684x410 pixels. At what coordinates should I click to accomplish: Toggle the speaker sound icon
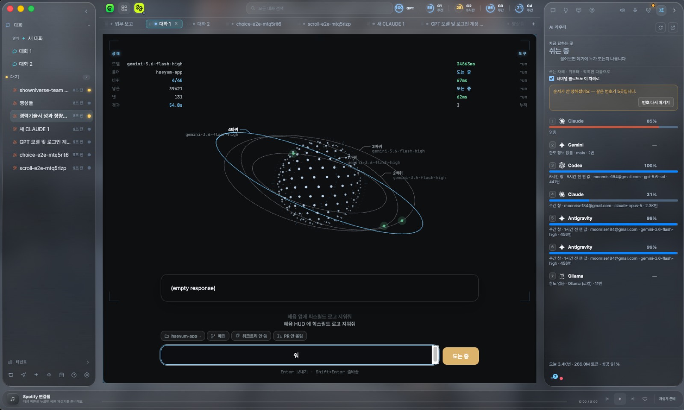622,10
